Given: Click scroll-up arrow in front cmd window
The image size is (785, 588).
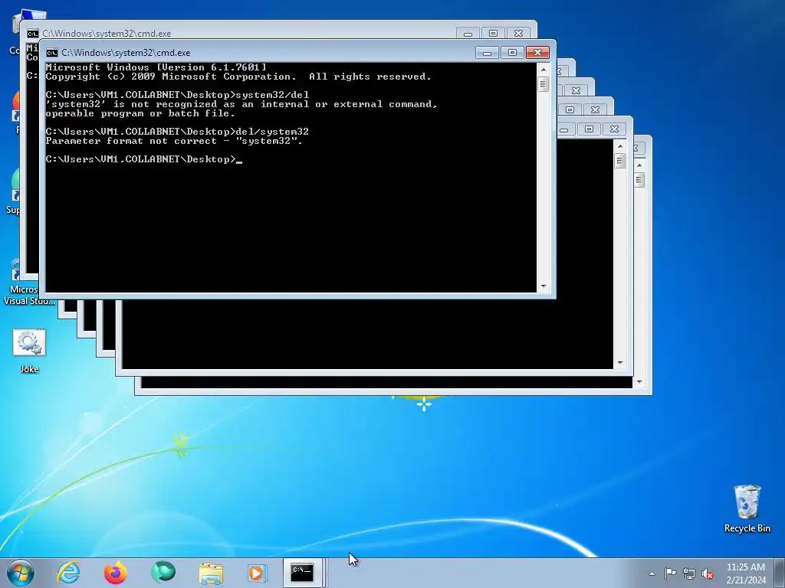Looking at the screenshot, I should point(544,70).
